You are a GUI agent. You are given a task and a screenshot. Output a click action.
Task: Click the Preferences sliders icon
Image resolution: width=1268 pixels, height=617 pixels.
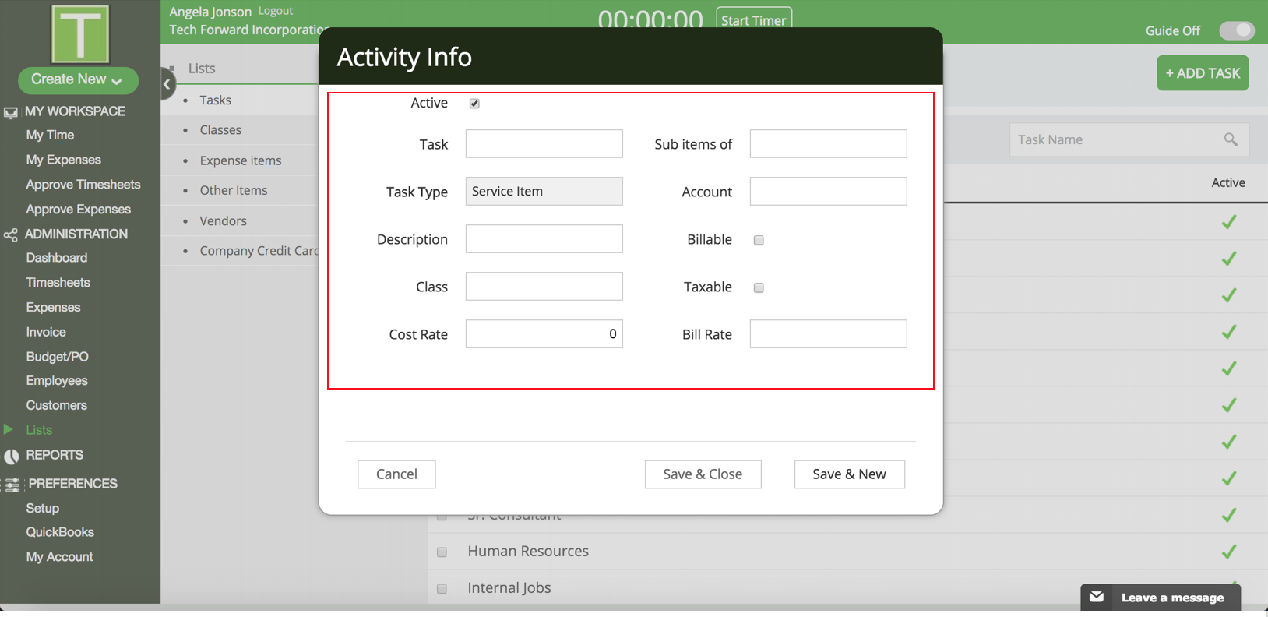(x=12, y=485)
